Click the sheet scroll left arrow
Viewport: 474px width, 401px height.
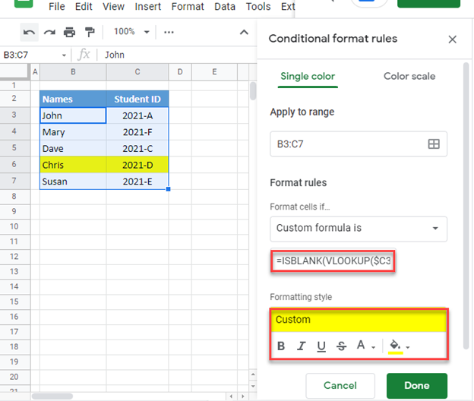(231, 396)
